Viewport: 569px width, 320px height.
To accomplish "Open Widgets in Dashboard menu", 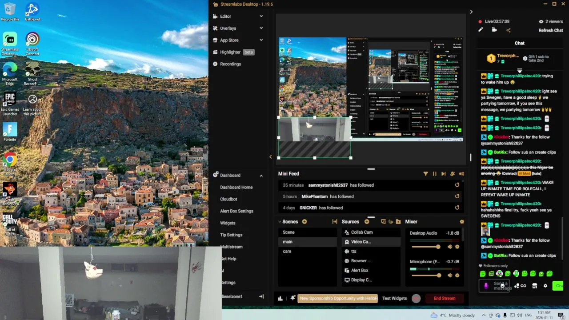I will [228, 223].
